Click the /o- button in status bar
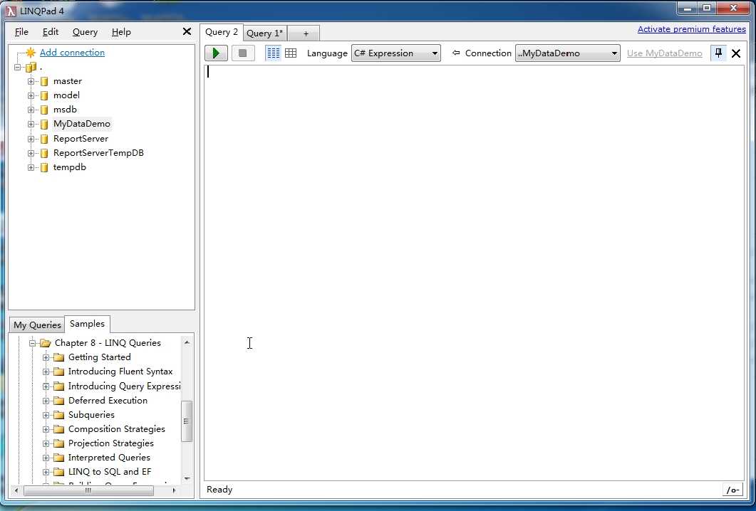 point(733,490)
